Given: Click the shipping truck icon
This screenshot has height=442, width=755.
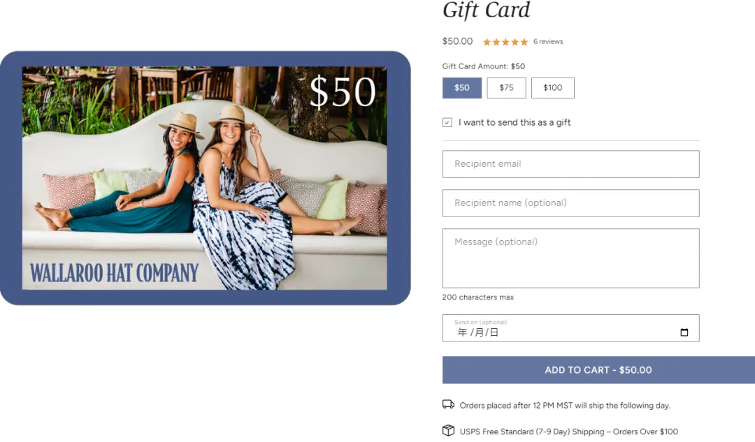Looking at the screenshot, I should (448, 404).
